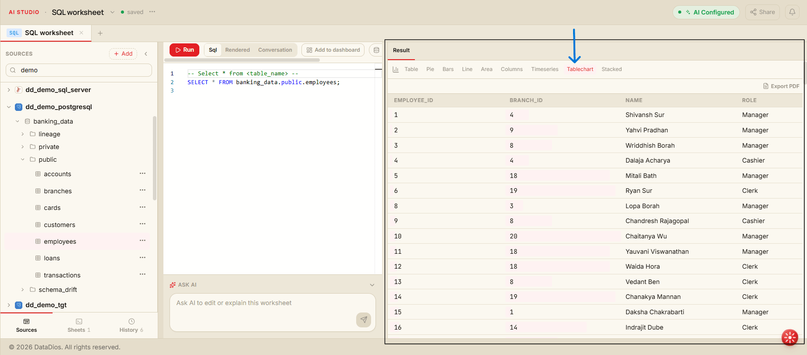Collapse the Ask AI section chevron
807x355 pixels.
[372, 285]
